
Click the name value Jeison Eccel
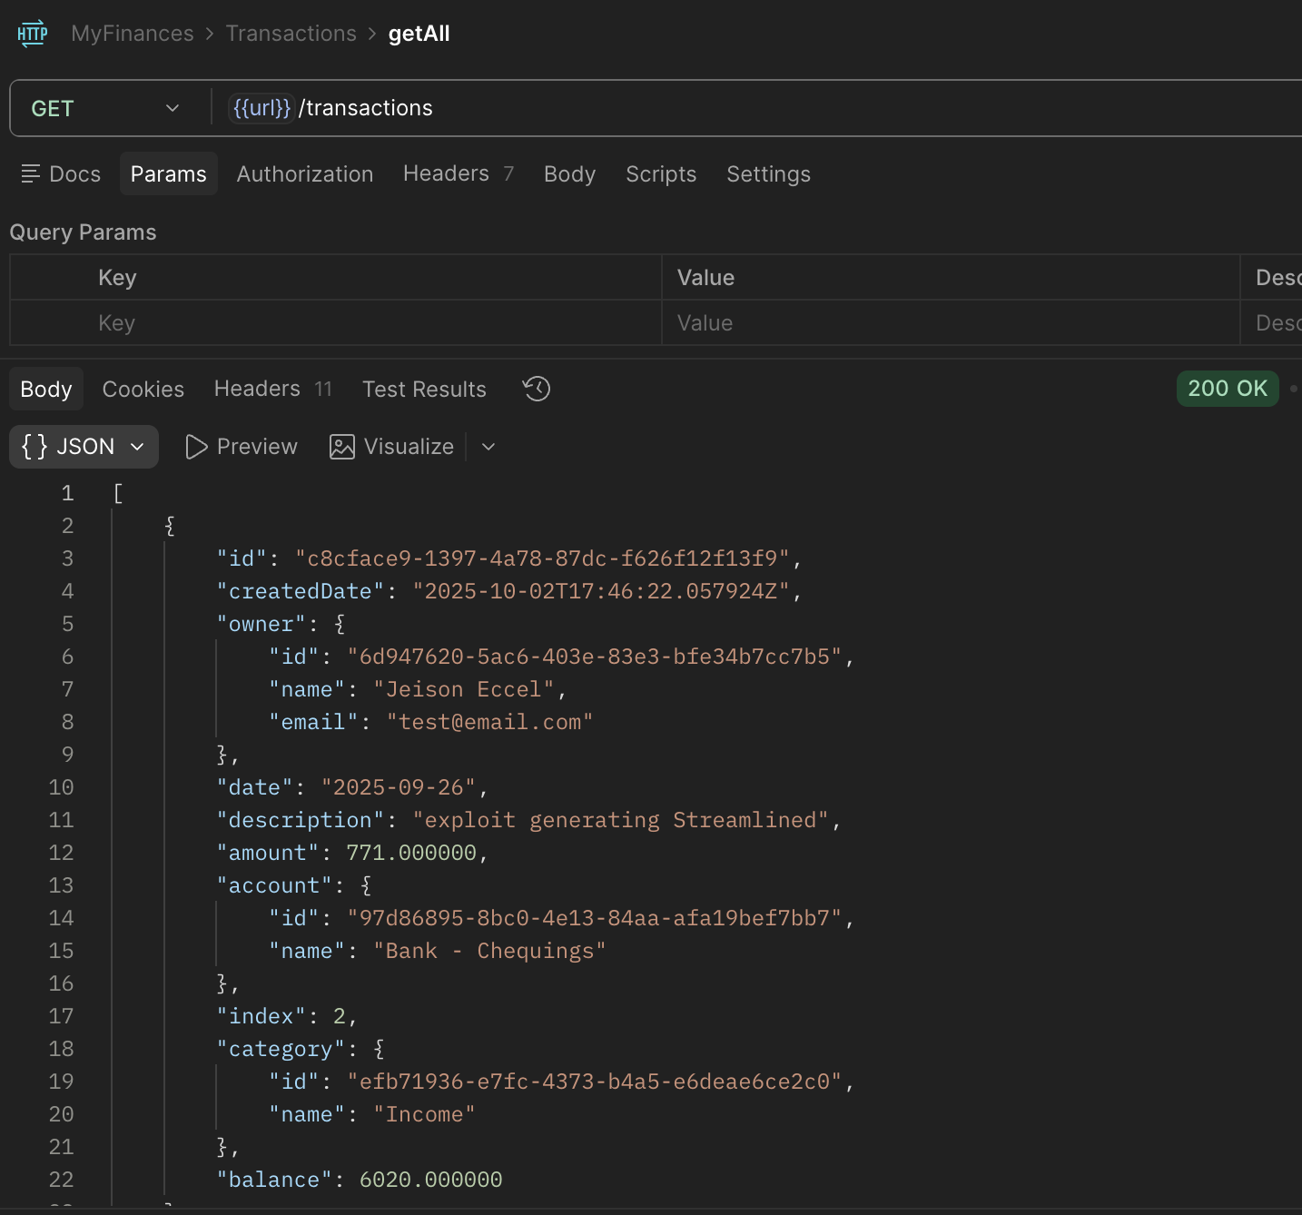click(464, 689)
